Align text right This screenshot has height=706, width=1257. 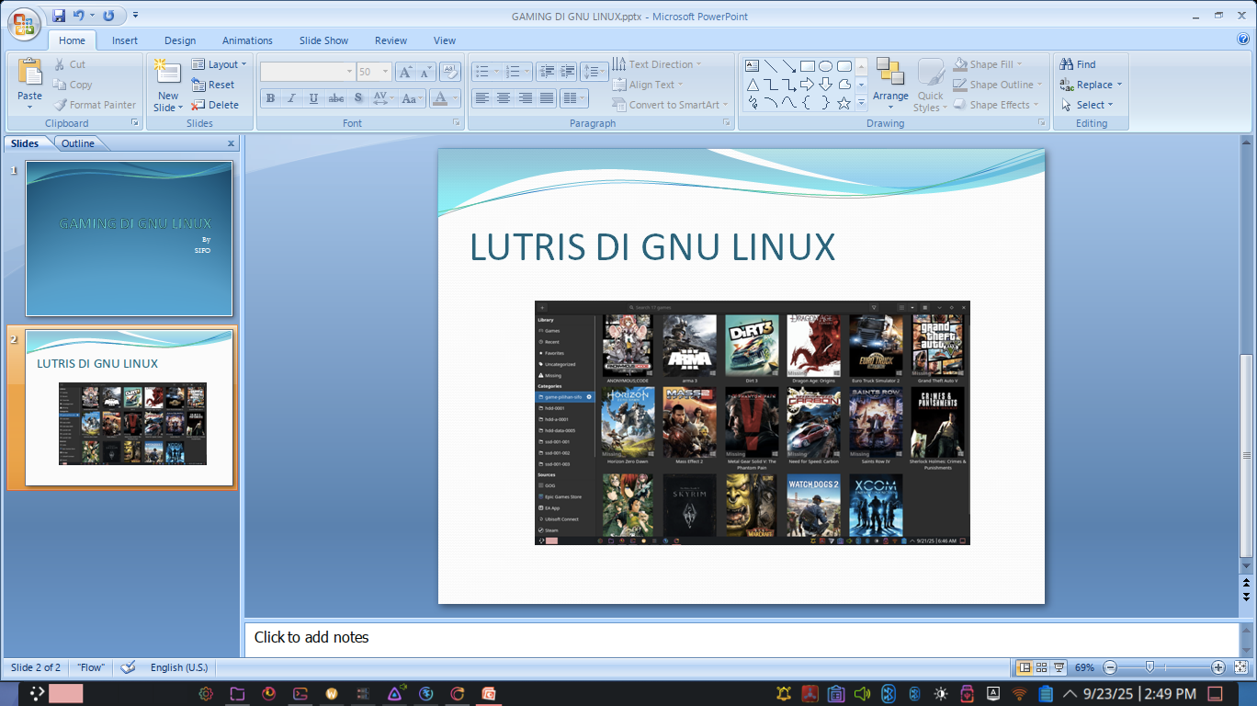(526, 98)
